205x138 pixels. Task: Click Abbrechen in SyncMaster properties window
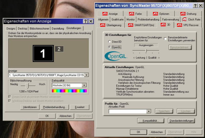tap(157, 132)
